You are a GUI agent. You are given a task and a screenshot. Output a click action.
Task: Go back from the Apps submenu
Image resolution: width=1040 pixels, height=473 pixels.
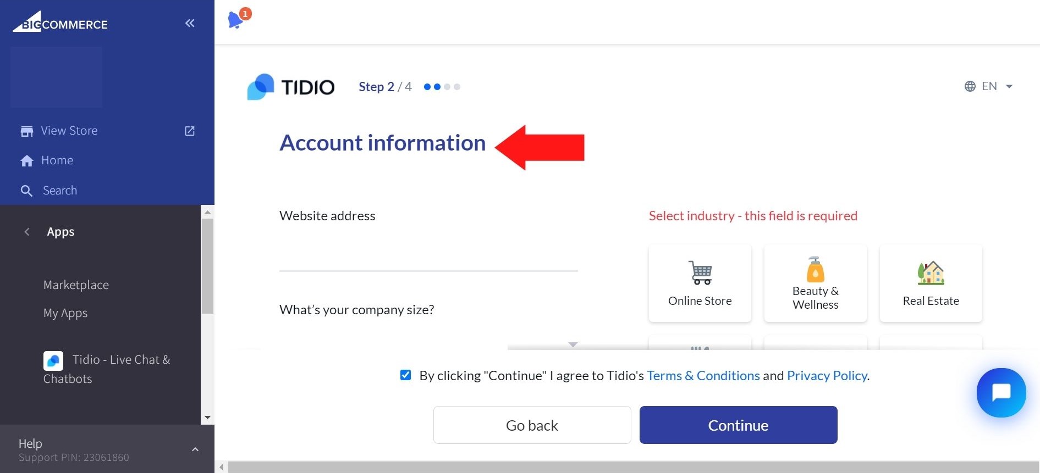coord(27,232)
